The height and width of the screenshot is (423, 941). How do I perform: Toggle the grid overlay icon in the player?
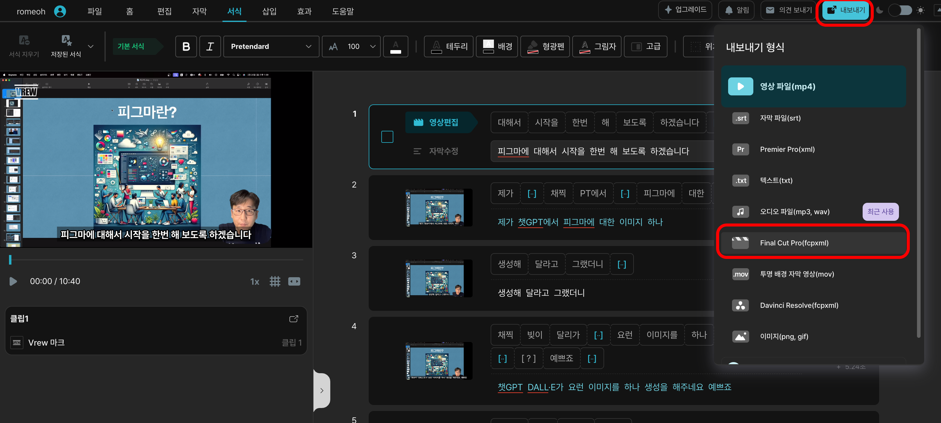[275, 281]
